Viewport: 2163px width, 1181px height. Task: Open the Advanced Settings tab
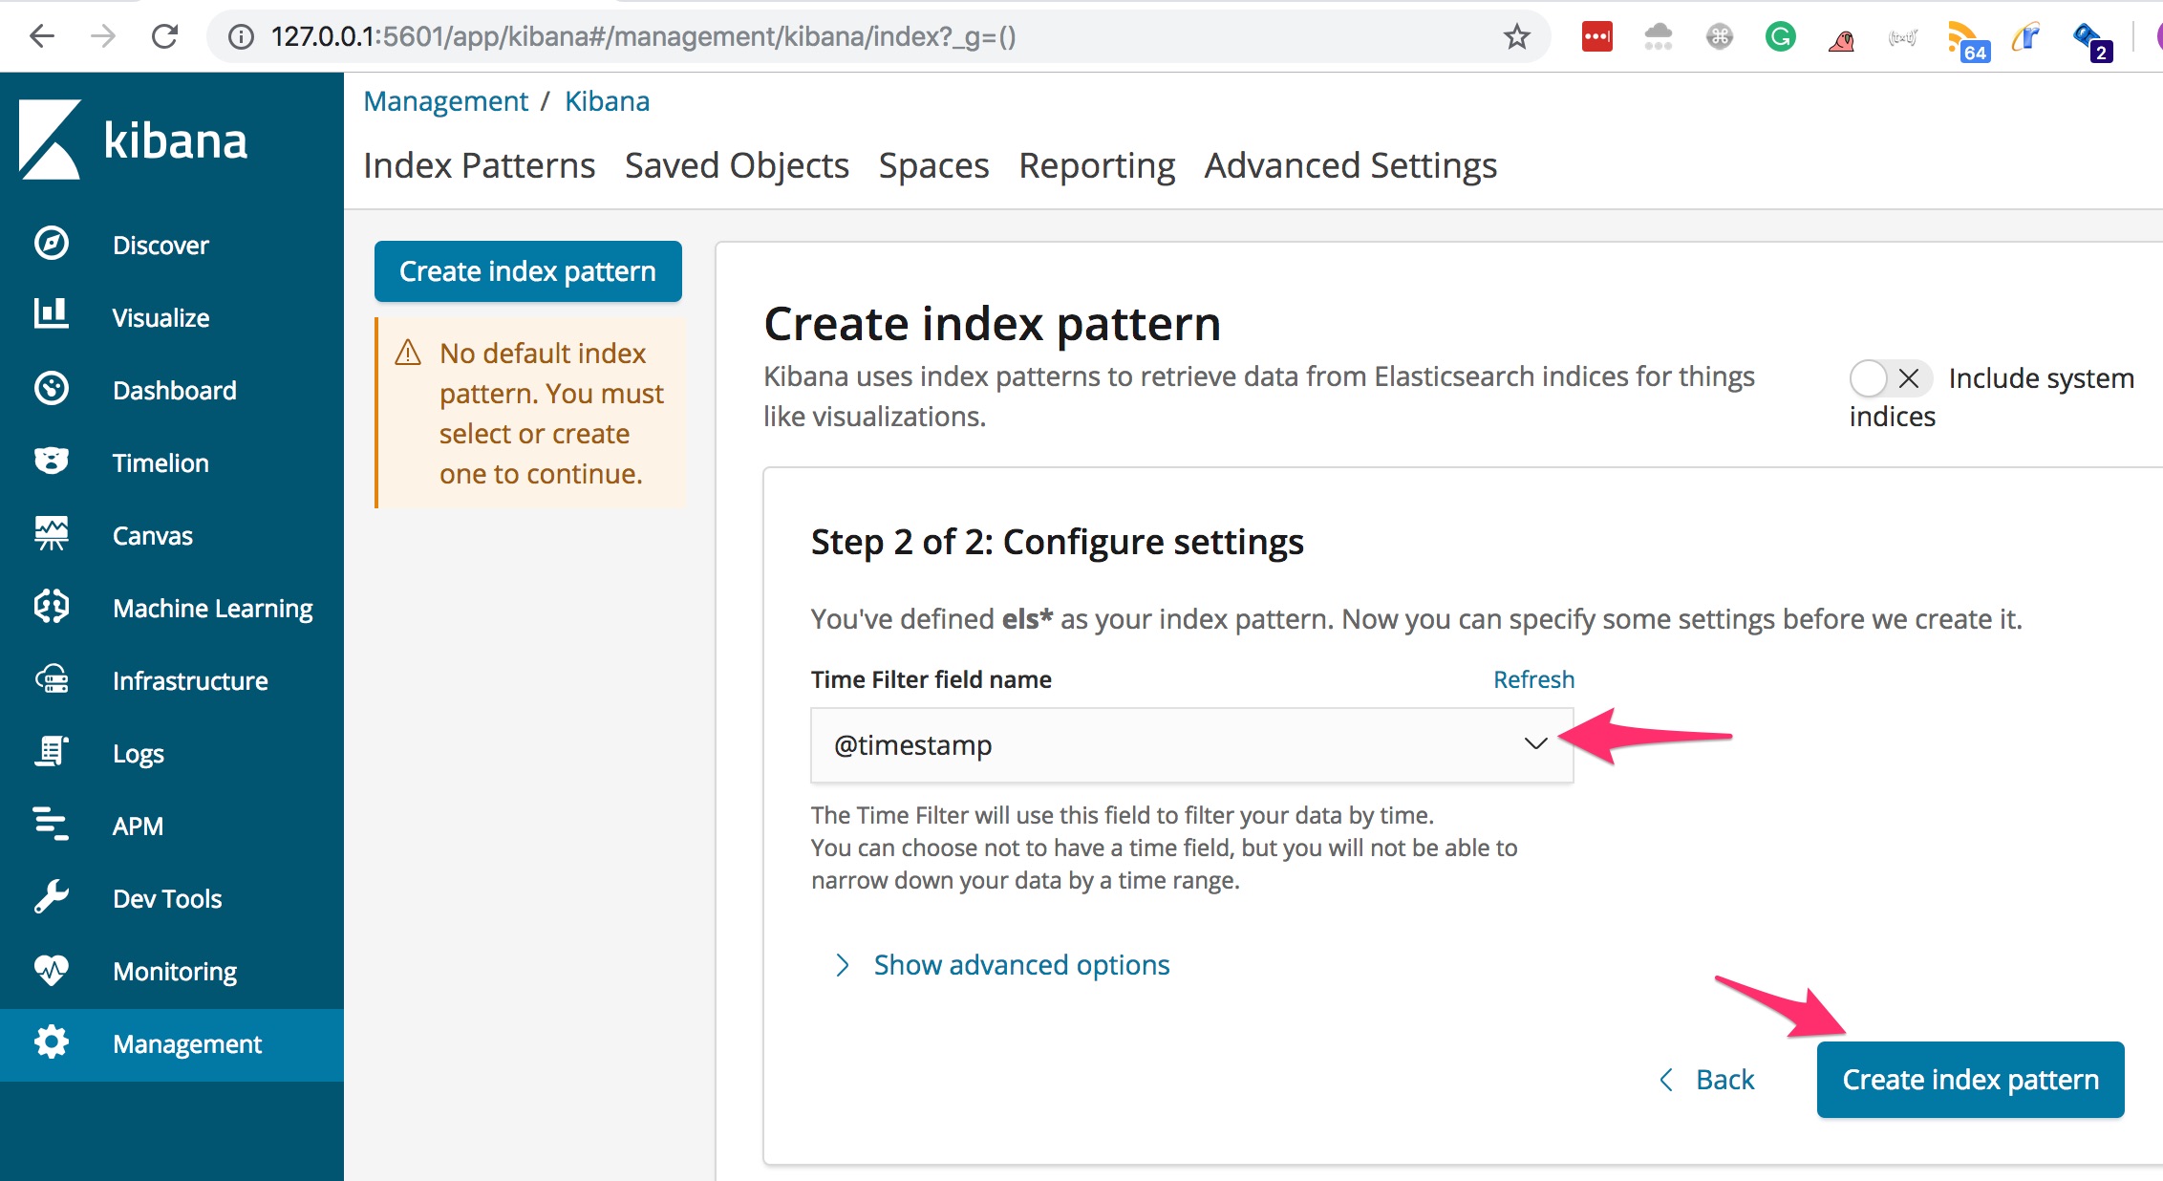point(1350,166)
